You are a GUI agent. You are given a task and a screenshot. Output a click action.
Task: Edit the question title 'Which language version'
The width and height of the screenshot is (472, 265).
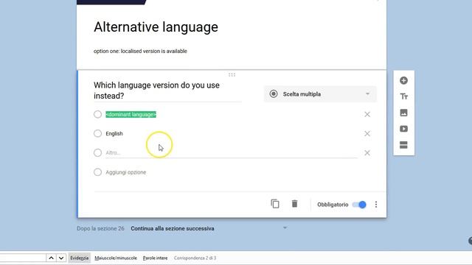tap(167, 91)
